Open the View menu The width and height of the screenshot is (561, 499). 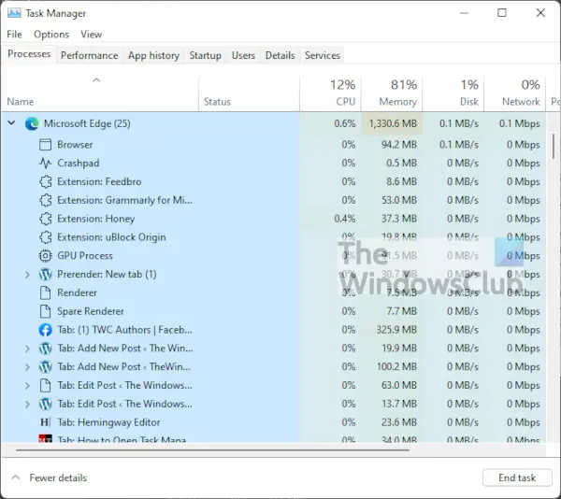pos(92,35)
